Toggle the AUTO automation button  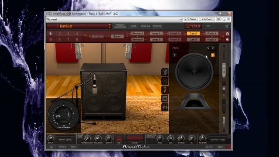[209, 147]
